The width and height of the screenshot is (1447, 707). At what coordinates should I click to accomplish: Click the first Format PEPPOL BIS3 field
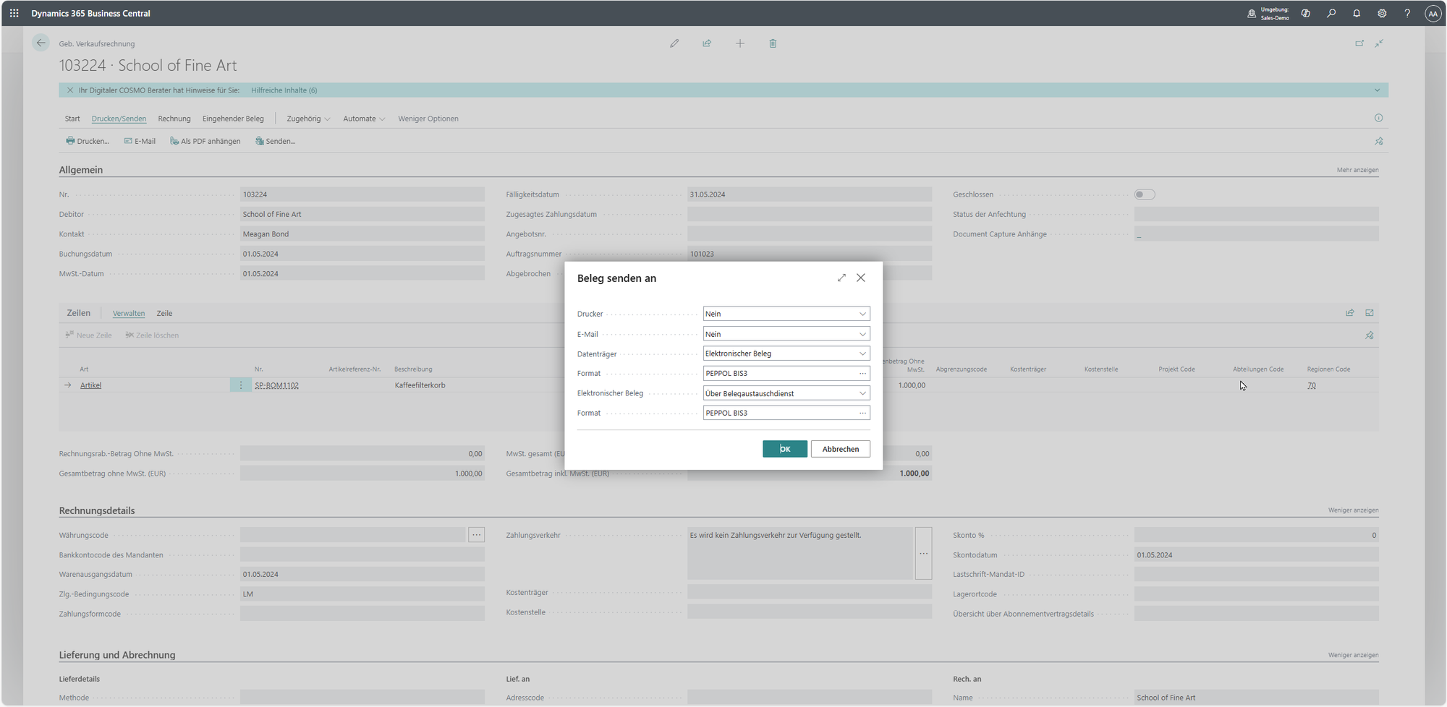778,374
